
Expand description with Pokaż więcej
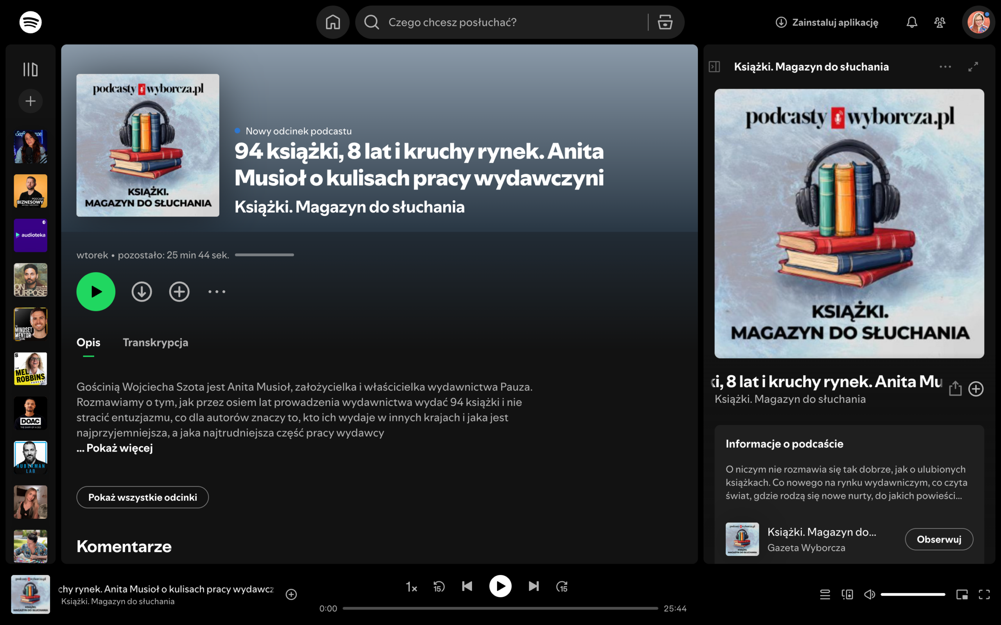point(119,448)
